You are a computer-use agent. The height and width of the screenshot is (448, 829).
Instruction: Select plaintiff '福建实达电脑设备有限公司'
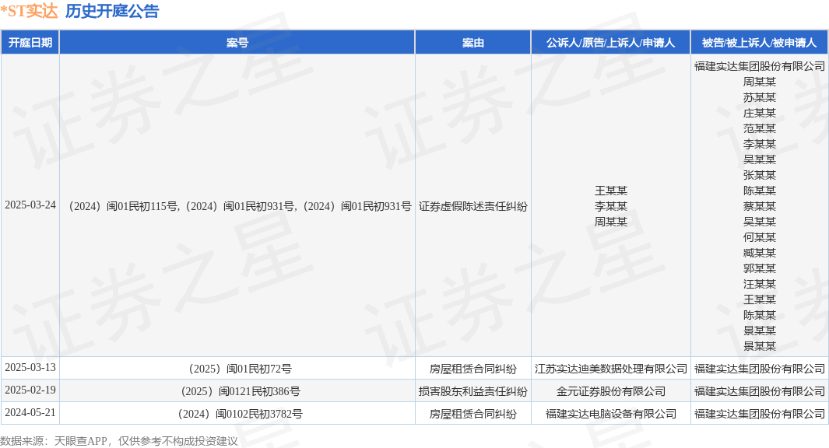[x=610, y=415]
